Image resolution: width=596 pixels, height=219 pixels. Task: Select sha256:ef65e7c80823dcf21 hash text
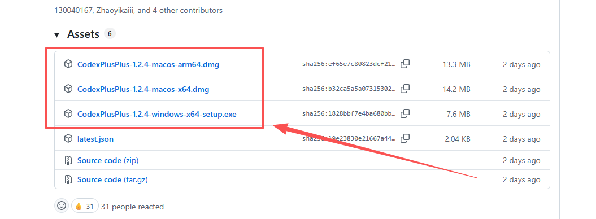click(349, 64)
